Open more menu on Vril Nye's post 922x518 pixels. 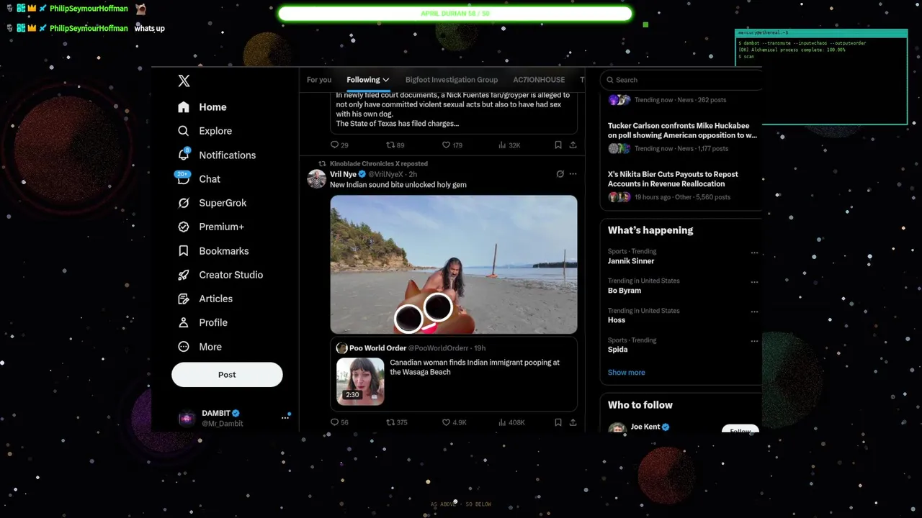coord(573,174)
